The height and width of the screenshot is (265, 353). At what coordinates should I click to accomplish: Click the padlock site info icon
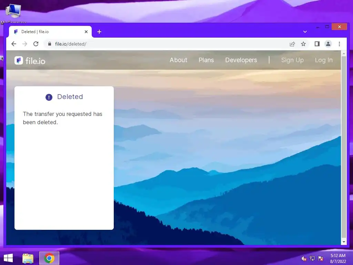[x=50, y=44]
